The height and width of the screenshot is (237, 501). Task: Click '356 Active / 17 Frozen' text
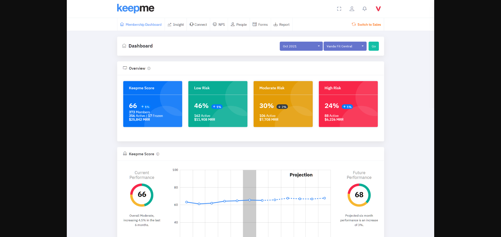[146, 116]
